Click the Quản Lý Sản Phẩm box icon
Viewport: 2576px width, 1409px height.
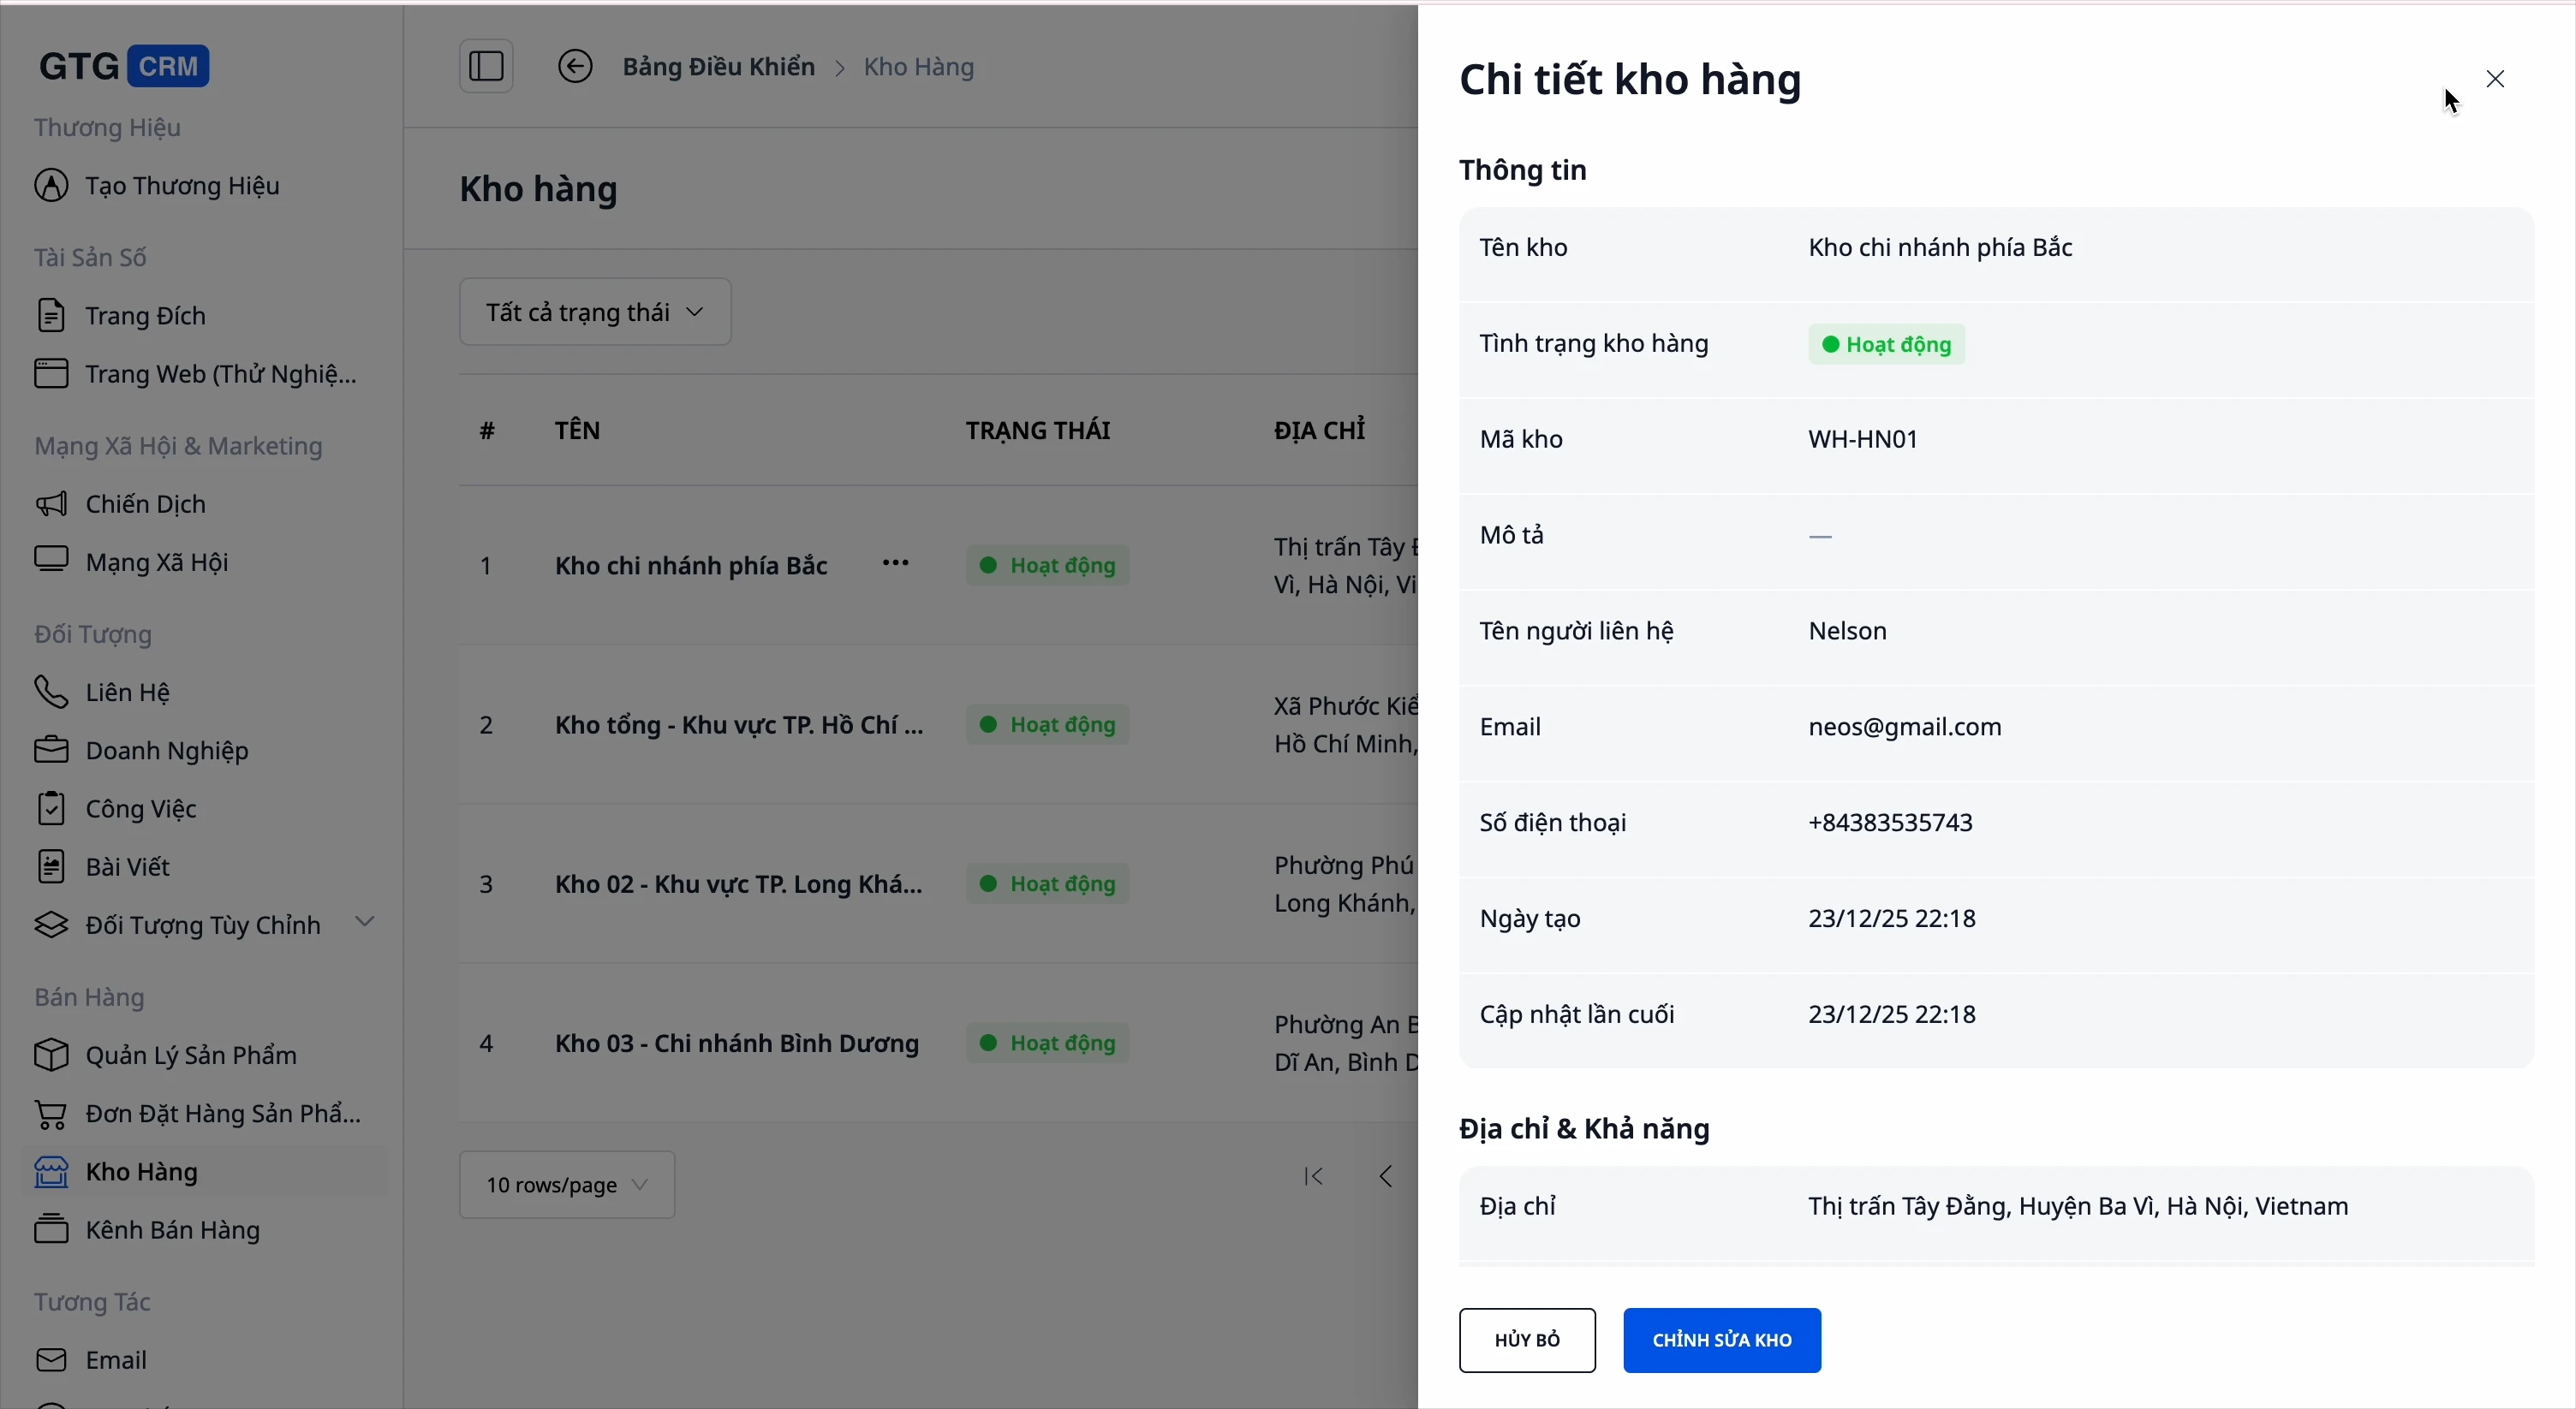(x=51, y=1055)
